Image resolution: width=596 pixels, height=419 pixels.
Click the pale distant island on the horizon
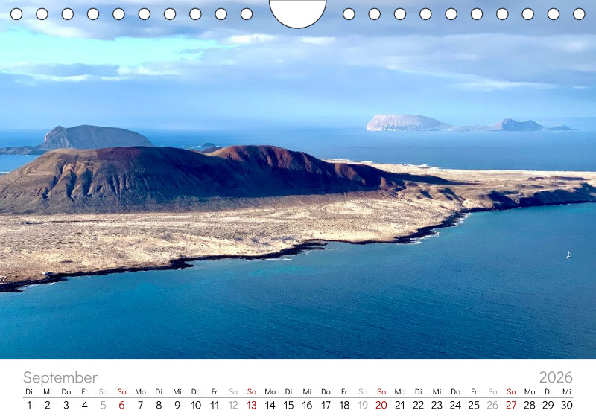pos(407,123)
